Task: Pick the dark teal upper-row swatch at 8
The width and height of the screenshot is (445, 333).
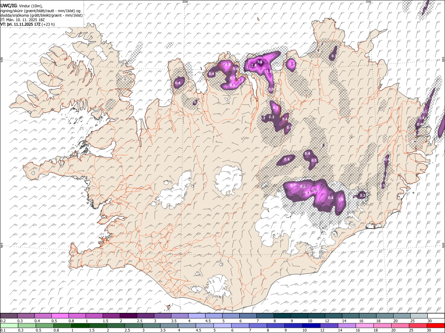Action: (x=282, y=316)
